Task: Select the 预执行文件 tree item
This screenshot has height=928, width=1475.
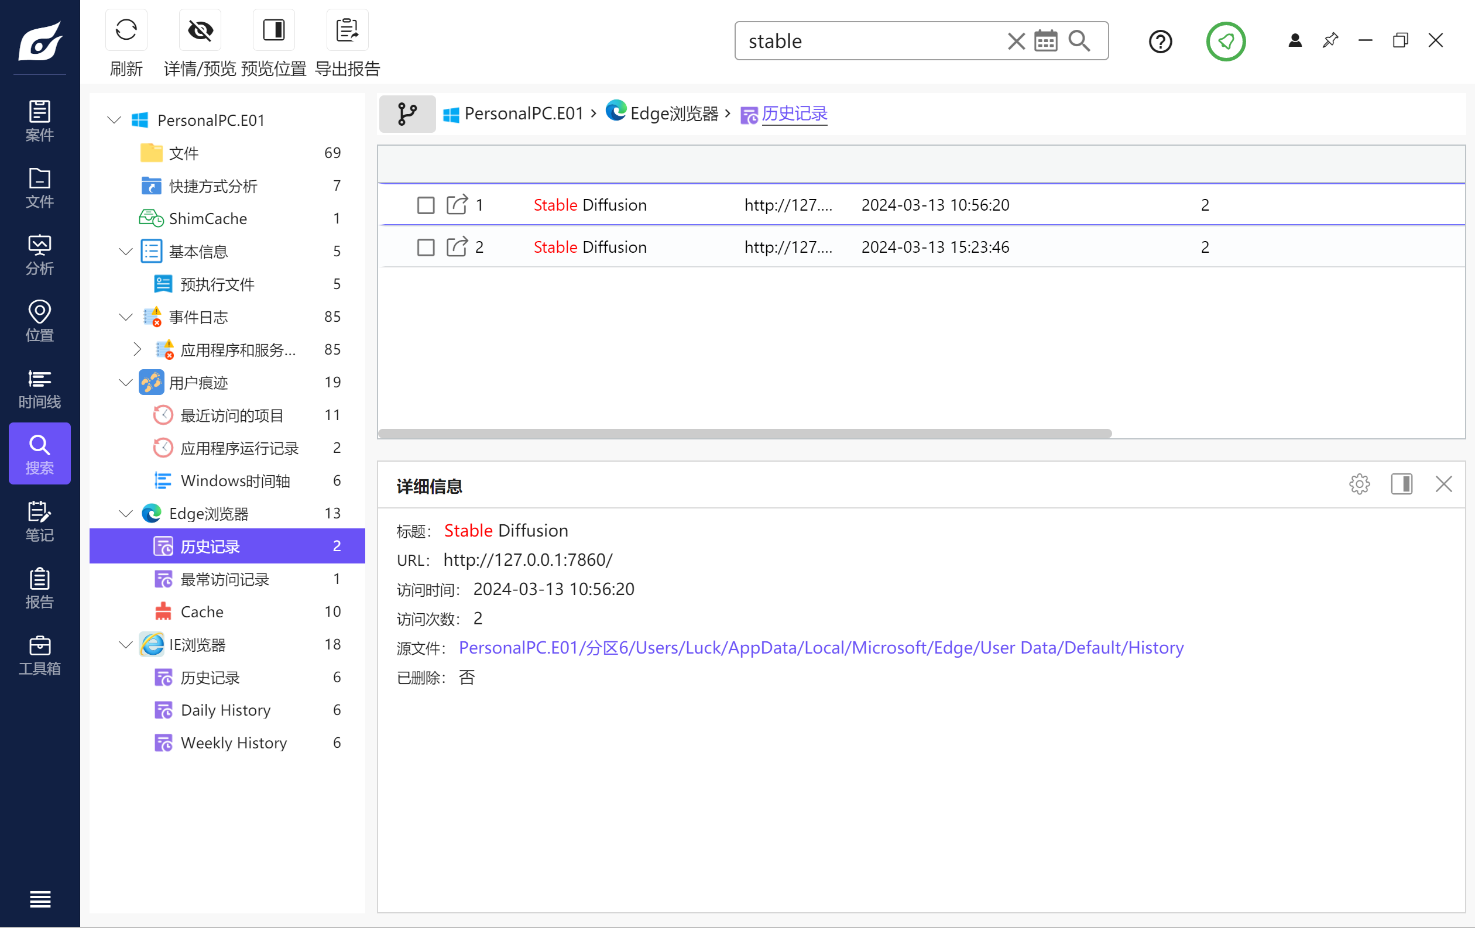Action: click(228, 284)
